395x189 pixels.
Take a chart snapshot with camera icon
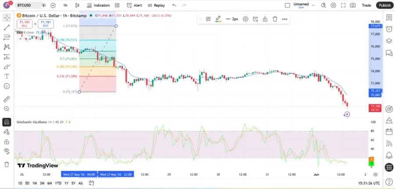tap(353, 5)
